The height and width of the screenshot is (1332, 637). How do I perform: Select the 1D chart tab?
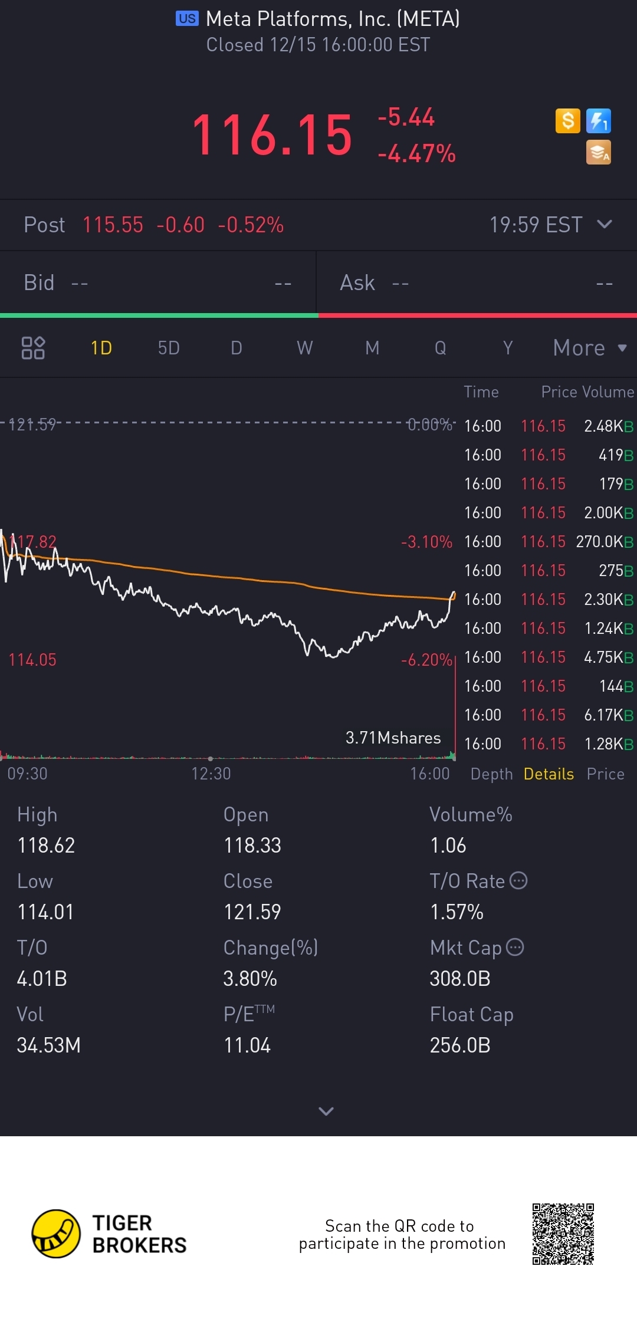(x=101, y=348)
